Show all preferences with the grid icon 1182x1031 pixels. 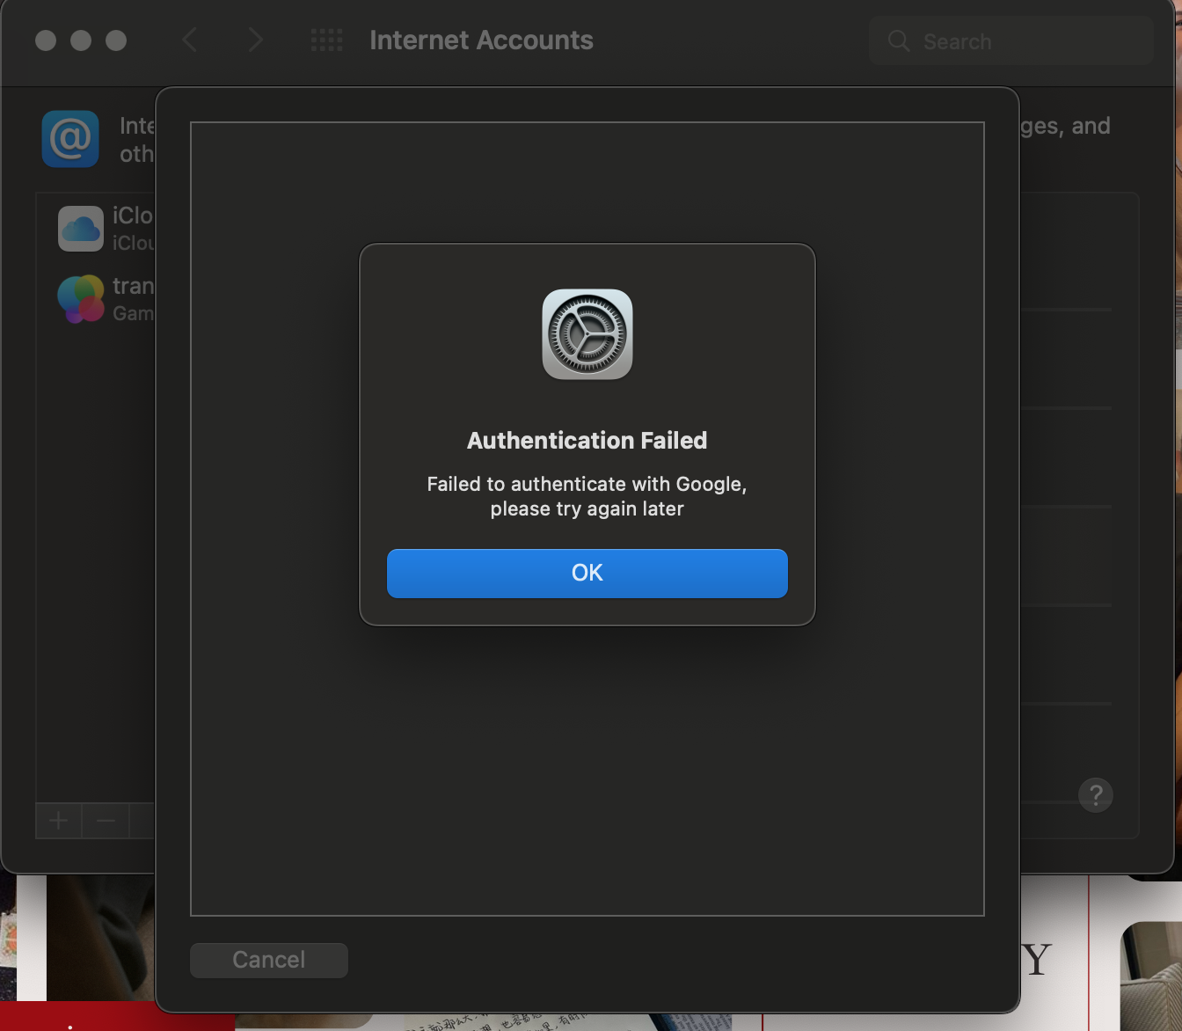pyautogui.click(x=327, y=40)
